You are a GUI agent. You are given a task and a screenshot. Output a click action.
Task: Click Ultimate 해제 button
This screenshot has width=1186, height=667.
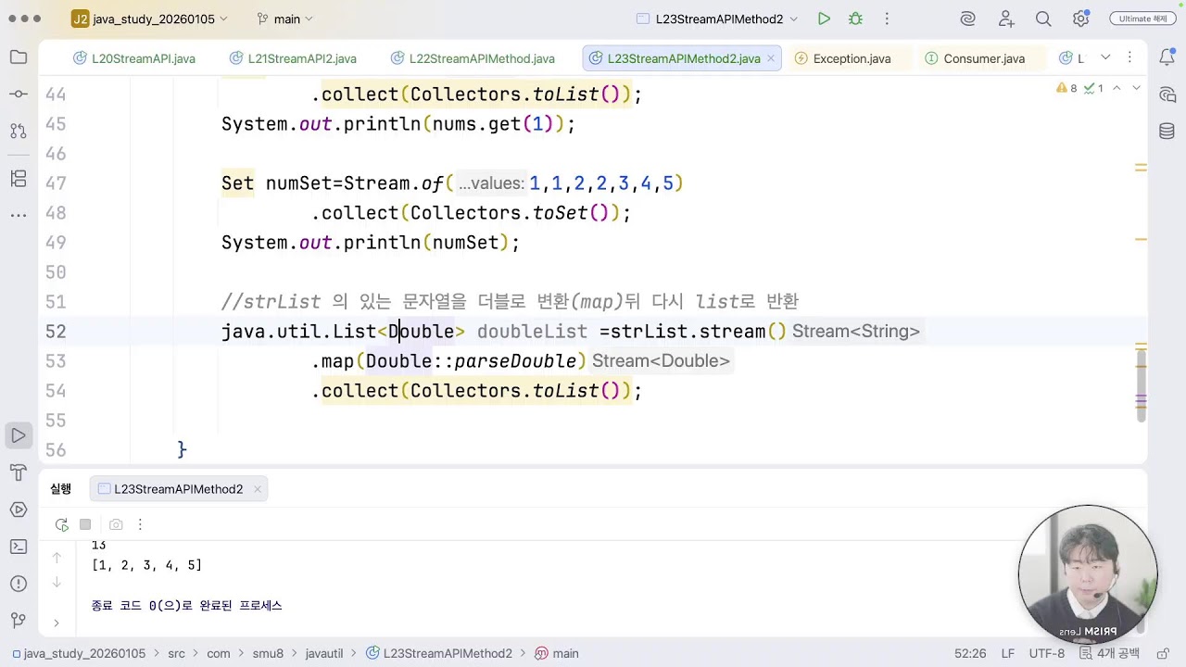[x=1142, y=19]
